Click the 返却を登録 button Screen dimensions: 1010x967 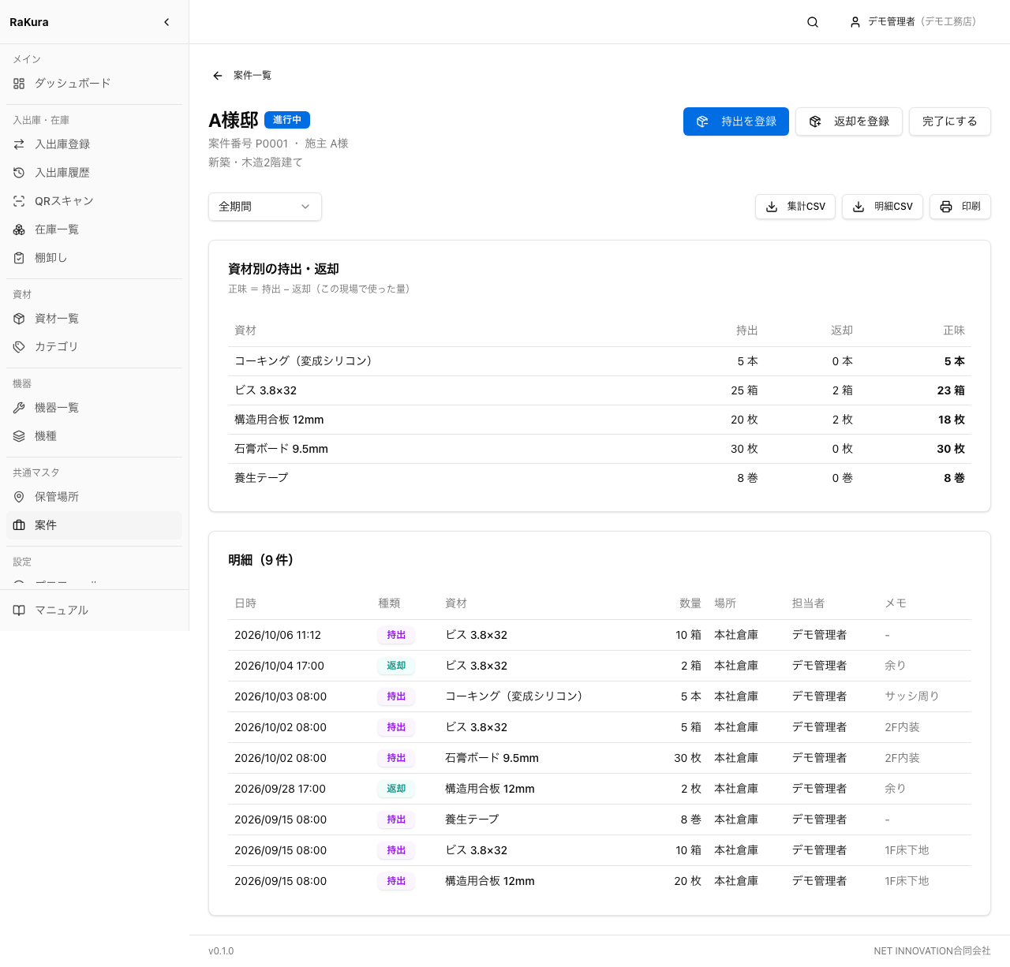point(849,121)
